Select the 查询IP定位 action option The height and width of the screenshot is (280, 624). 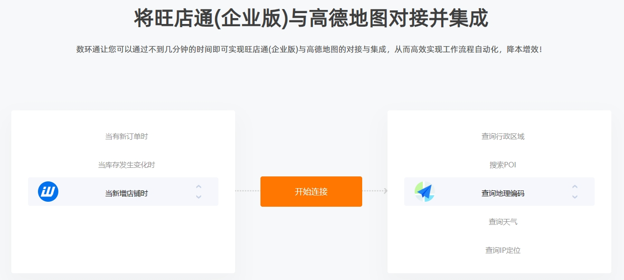503,250
